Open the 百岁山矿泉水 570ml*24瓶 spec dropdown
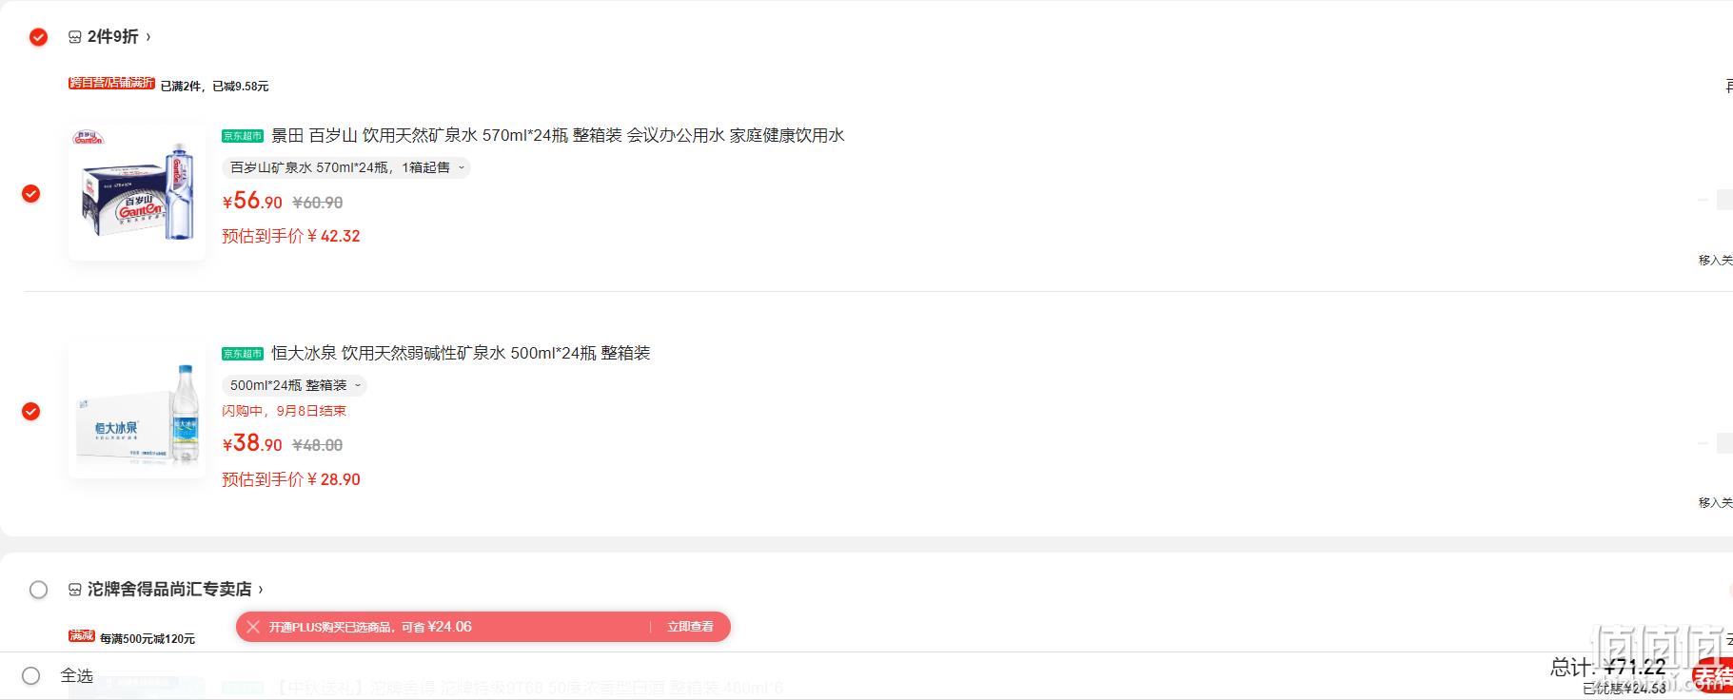This screenshot has height=700, width=1733. [346, 167]
